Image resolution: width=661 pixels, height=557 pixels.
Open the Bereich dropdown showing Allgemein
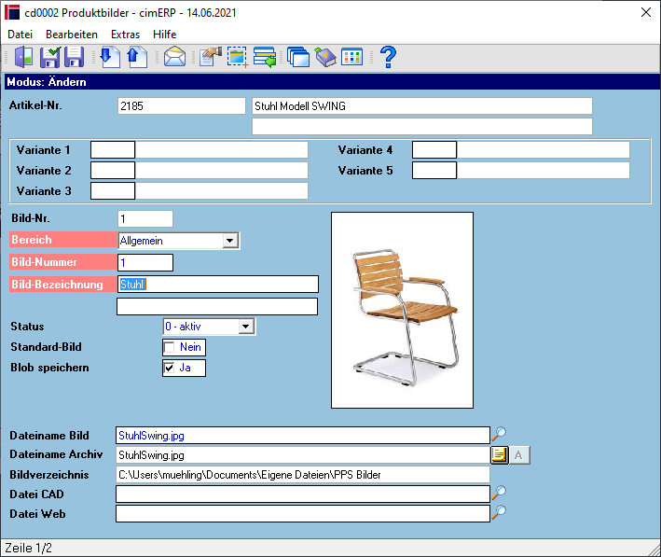tap(229, 241)
